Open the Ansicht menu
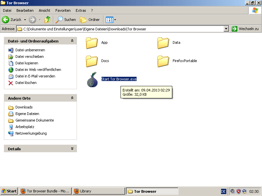Viewport: 262px width, 196px height. pyautogui.click(x=45, y=10)
